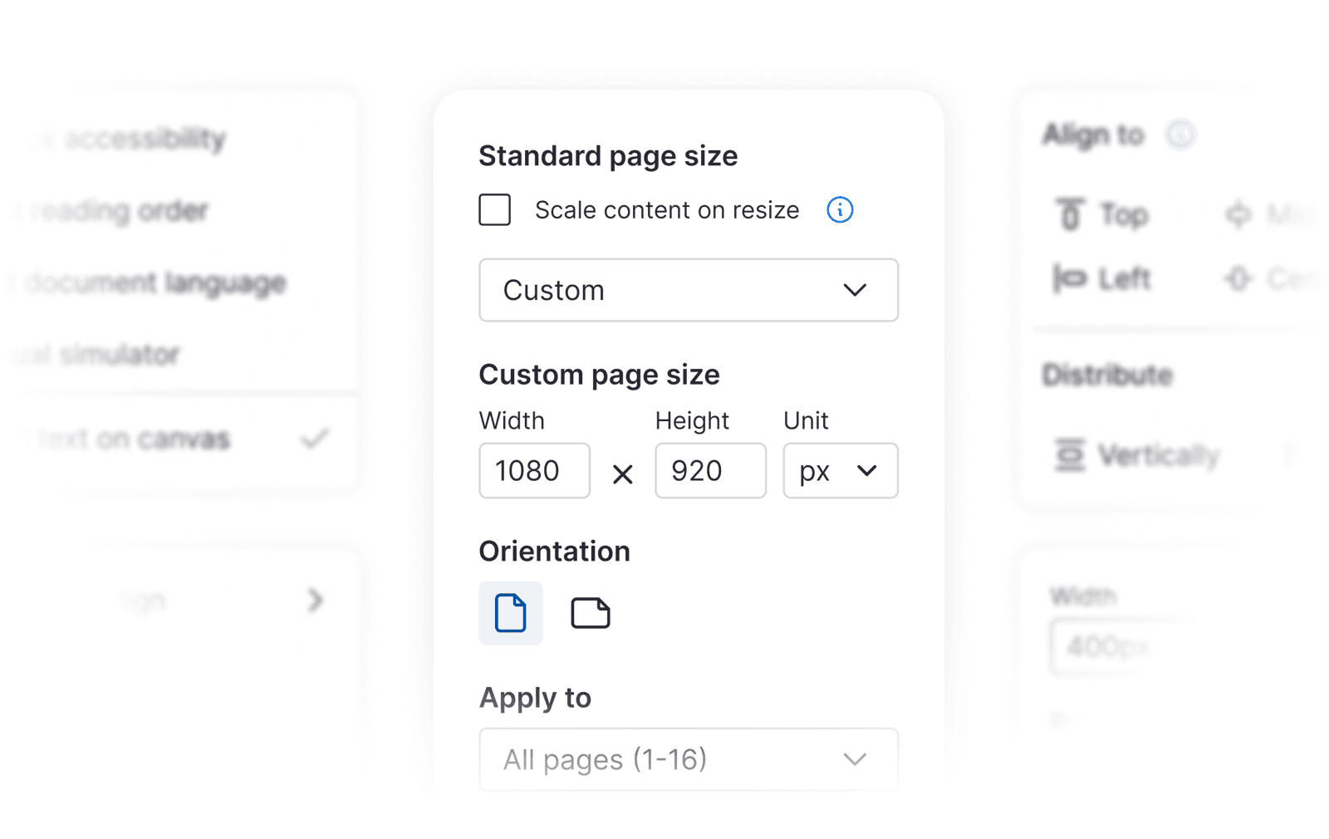The image size is (1329, 839).
Task: Toggle the checked text on canvas option
Action: pos(179,438)
